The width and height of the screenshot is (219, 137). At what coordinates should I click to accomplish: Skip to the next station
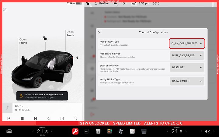click(x=36, y=118)
